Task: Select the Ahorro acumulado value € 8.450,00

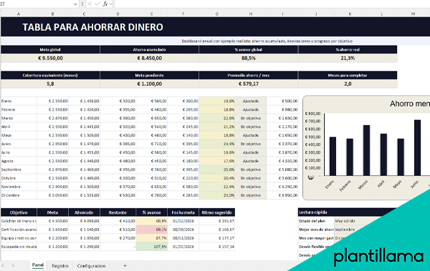Action: [x=150, y=58]
